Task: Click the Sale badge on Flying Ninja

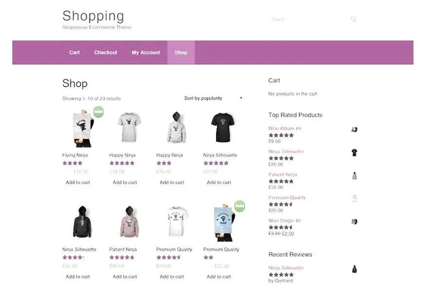Action: [x=99, y=111]
